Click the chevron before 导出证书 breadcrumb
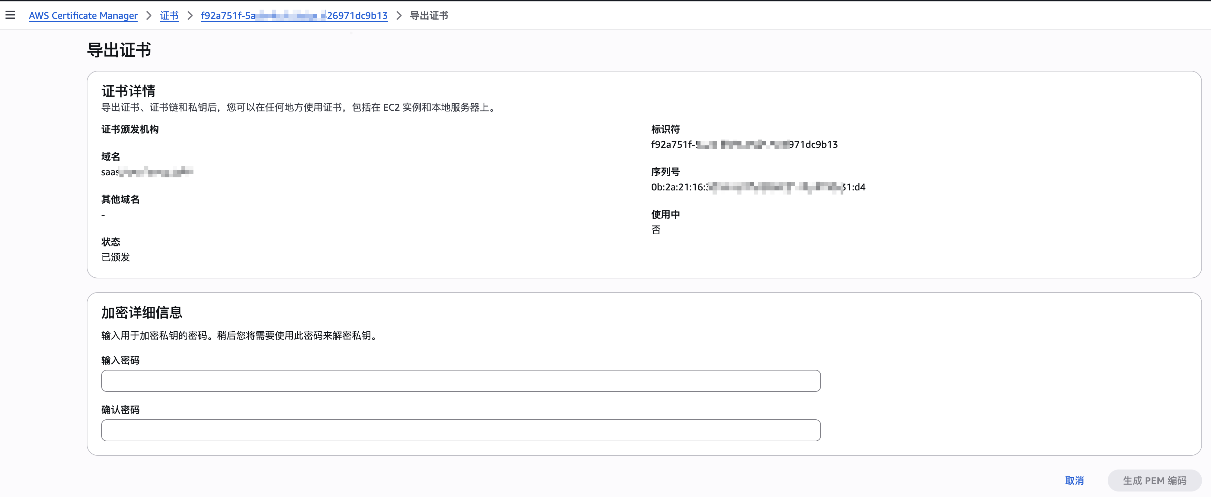This screenshot has width=1211, height=497. (398, 15)
